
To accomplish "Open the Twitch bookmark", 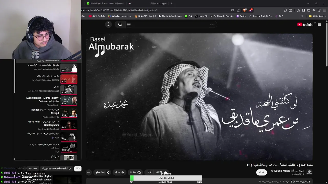I will [x=241, y=16].
